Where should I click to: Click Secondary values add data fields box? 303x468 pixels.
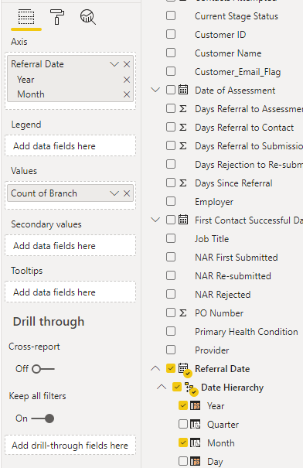(70, 246)
